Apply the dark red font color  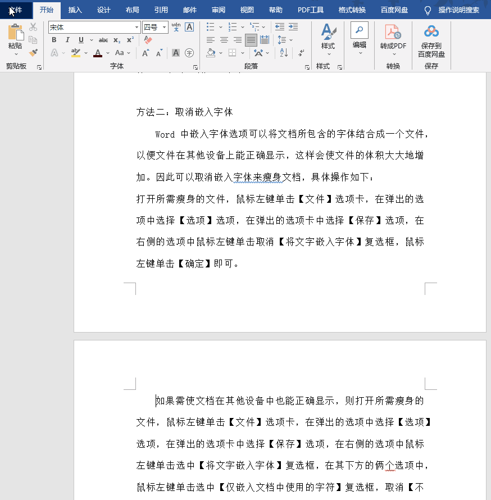[98, 53]
